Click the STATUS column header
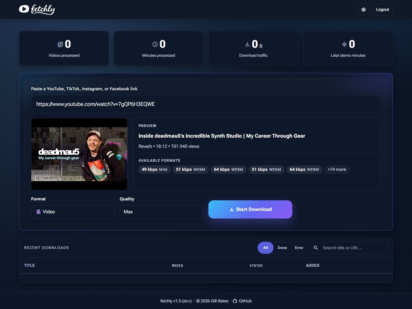This screenshot has width=412, height=309. coord(256,266)
